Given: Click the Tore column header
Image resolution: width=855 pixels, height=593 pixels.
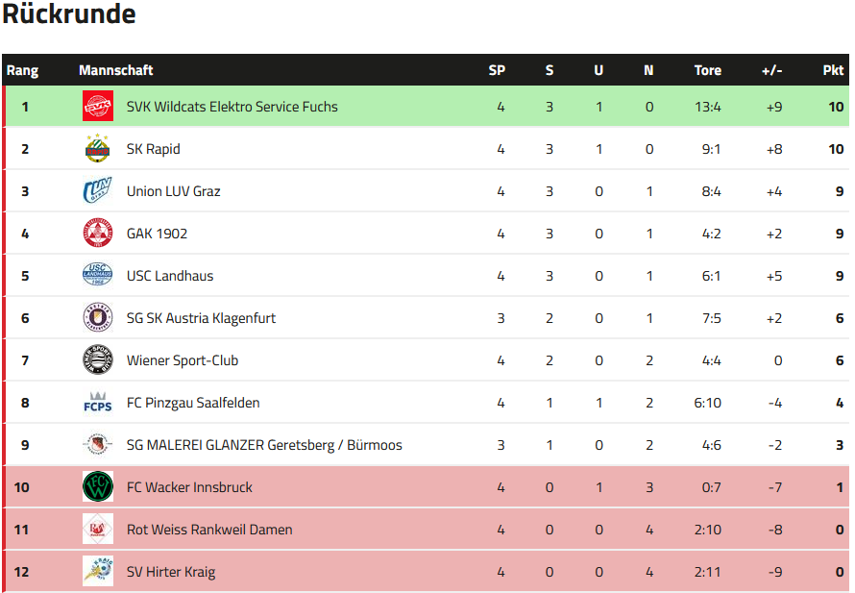Looking at the screenshot, I should click(x=707, y=70).
